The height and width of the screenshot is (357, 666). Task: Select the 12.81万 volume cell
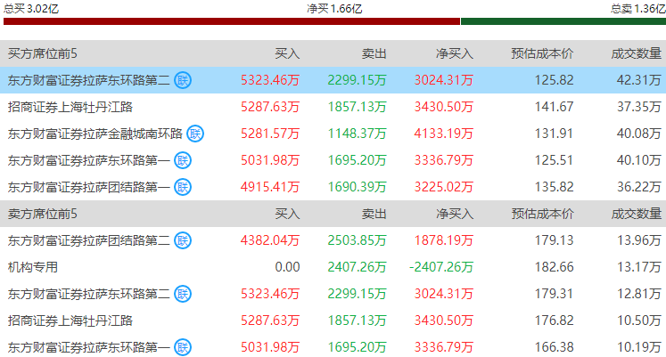[639, 294]
